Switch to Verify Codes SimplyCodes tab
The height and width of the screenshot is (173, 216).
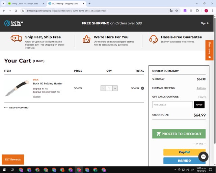(25, 4)
